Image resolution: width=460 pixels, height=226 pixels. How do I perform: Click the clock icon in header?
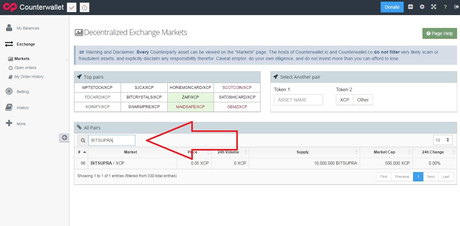coord(85,7)
